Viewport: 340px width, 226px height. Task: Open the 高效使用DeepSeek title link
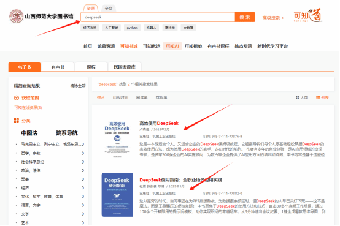pyautogui.click(x=159, y=123)
